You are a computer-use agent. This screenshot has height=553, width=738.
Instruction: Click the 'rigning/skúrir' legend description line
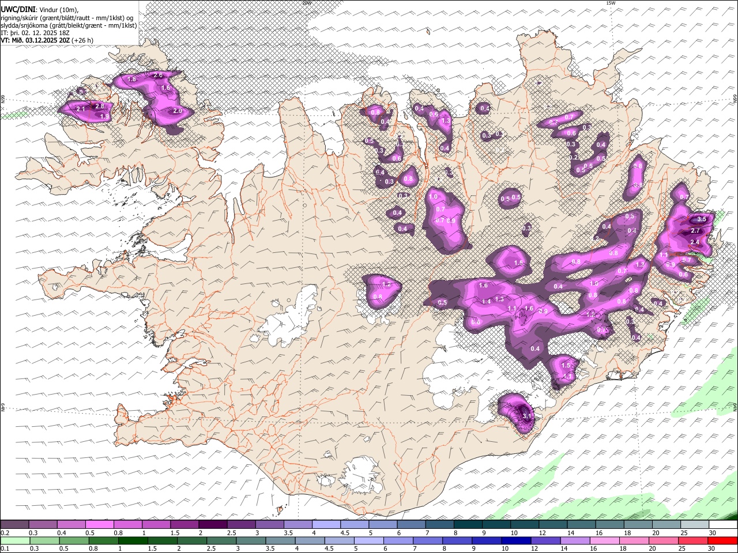point(67,17)
